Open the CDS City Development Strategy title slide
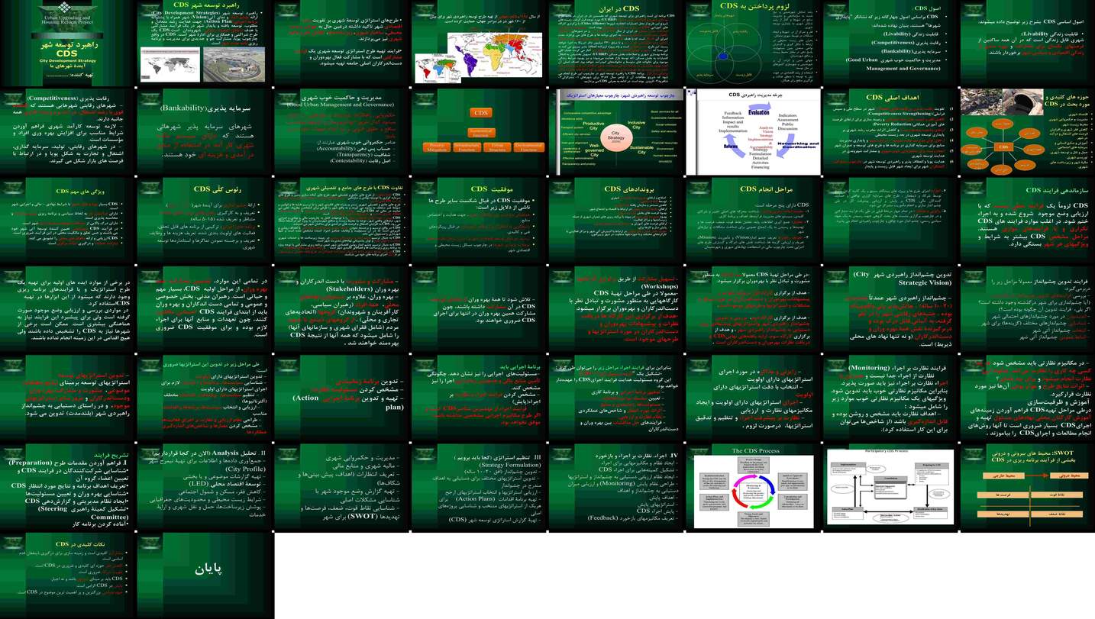The width and height of the screenshot is (1095, 619). (68, 43)
